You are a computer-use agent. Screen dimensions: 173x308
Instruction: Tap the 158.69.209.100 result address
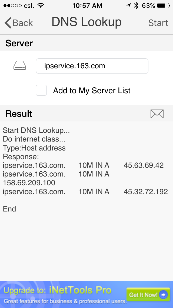coord(29,183)
